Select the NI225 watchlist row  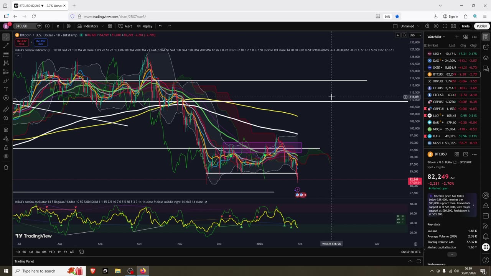tap(452, 143)
